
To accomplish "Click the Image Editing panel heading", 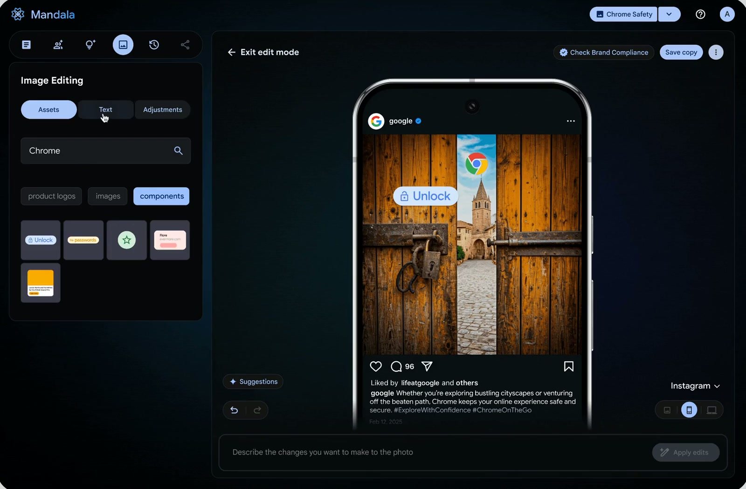I will pyautogui.click(x=52, y=81).
